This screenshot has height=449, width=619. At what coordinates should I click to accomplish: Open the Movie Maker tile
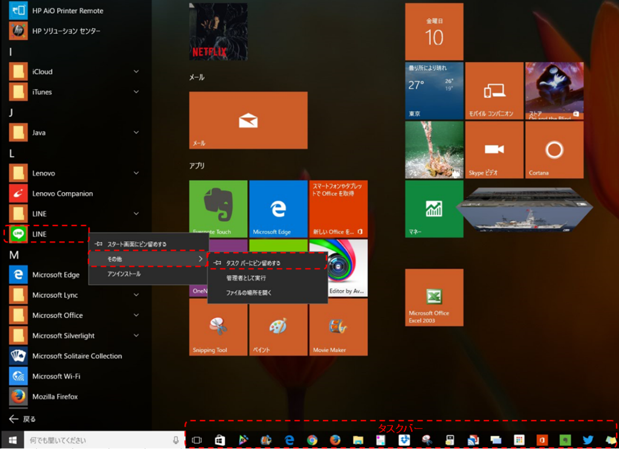pos(339,327)
